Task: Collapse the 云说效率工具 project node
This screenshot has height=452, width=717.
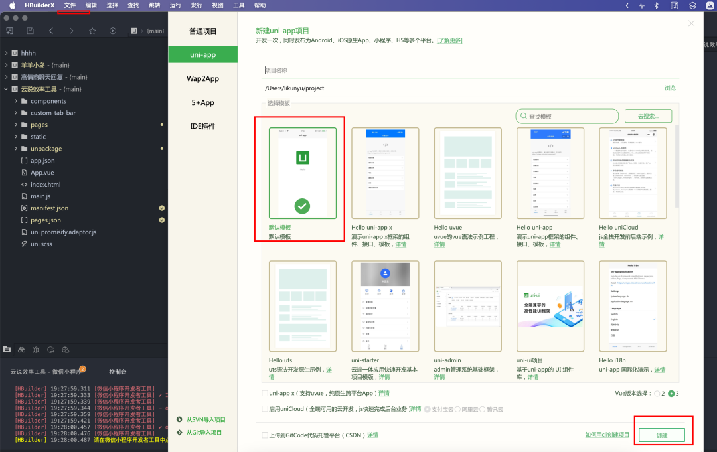Action: tap(6, 89)
